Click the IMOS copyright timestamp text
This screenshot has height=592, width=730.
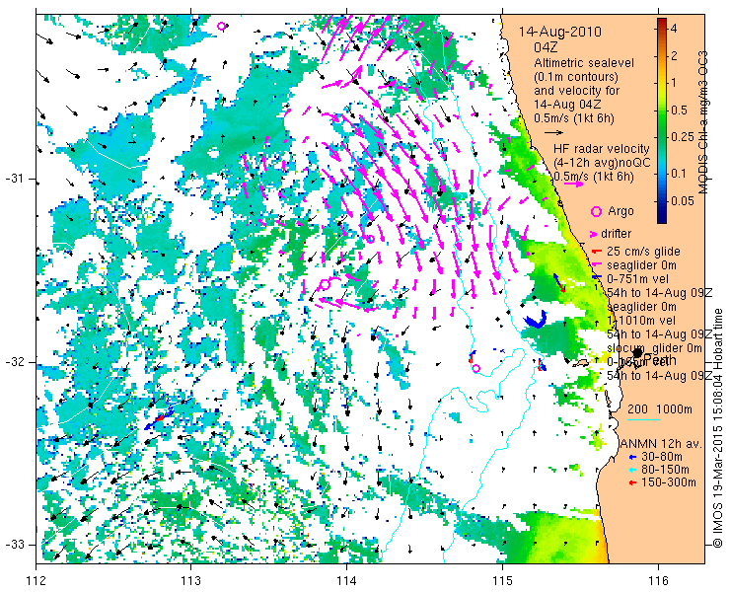[x=717, y=427]
